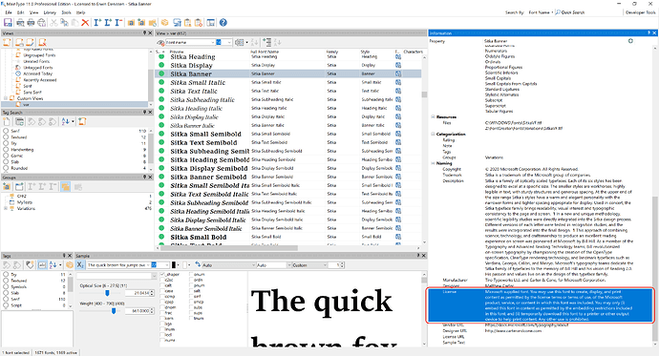Pin the Views panel with pushpin icon
Screen dimensions: 659x356
click(x=144, y=32)
